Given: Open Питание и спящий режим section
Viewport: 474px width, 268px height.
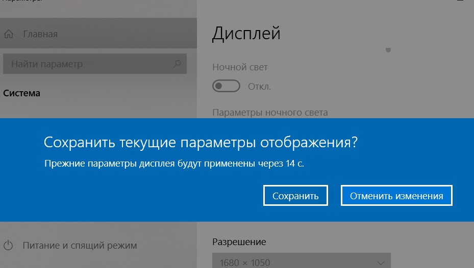Looking at the screenshot, I should 80,246.
